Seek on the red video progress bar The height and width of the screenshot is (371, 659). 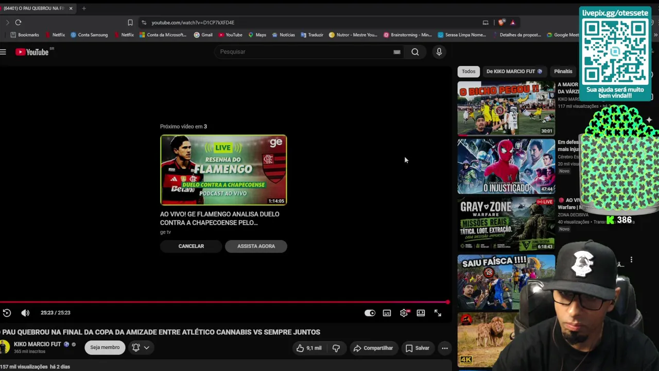point(224,302)
